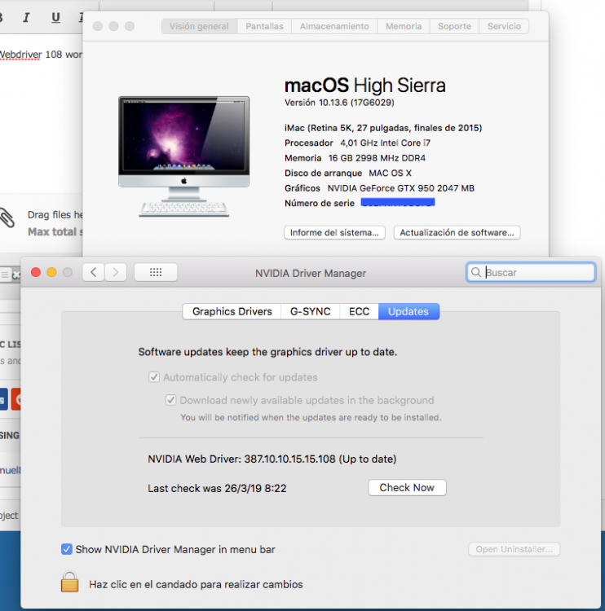
Task: Go back in NVIDIA Driver Manager
Action: tap(93, 272)
